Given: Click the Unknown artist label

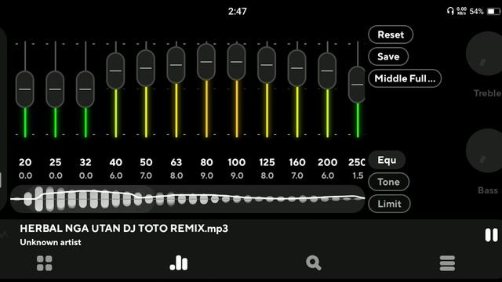Looking at the screenshot, I should (x=50, y=242).
